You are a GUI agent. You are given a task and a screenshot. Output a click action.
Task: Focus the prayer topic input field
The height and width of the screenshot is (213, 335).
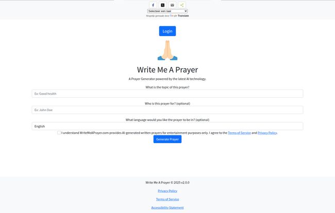pyautogui.click(x=167, y=94)
